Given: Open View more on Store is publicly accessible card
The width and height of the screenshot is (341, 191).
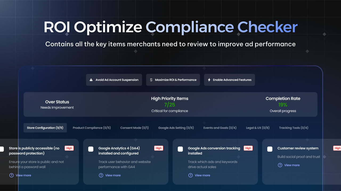Looking at the screenshot, I should point(23,175).
